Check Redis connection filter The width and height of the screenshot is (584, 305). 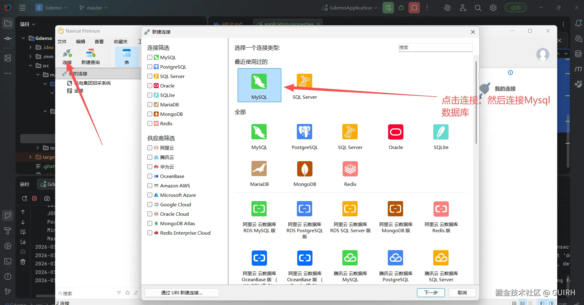150,123
